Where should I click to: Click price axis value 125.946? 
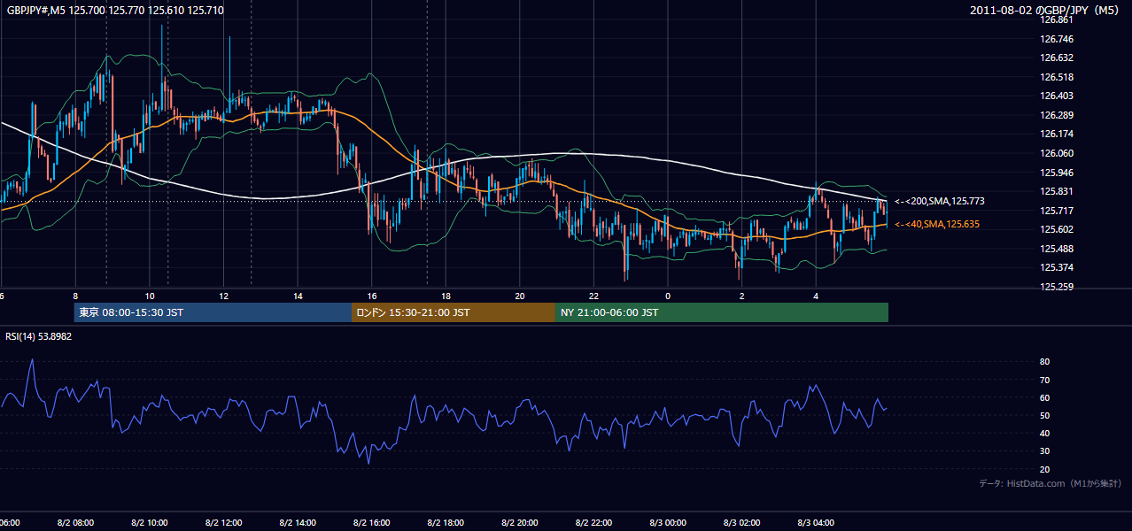tap(1058, 173)
